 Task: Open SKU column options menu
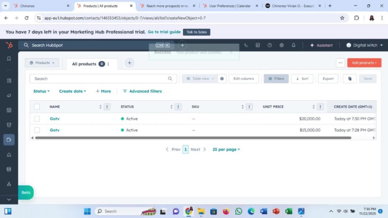point(249,106)
